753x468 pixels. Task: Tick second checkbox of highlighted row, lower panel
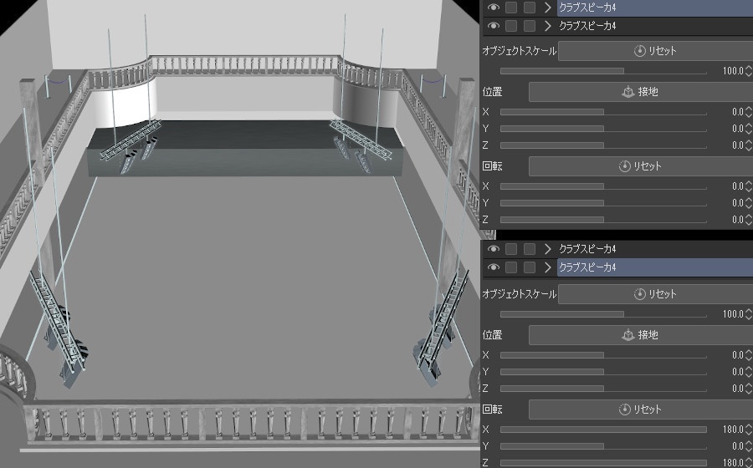530,267
